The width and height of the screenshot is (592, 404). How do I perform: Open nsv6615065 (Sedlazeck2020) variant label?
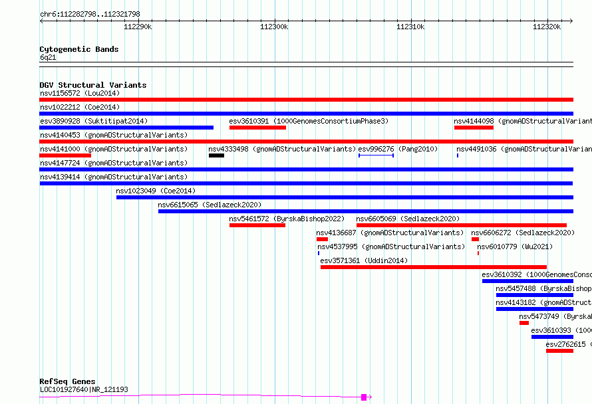coord(210,205)
